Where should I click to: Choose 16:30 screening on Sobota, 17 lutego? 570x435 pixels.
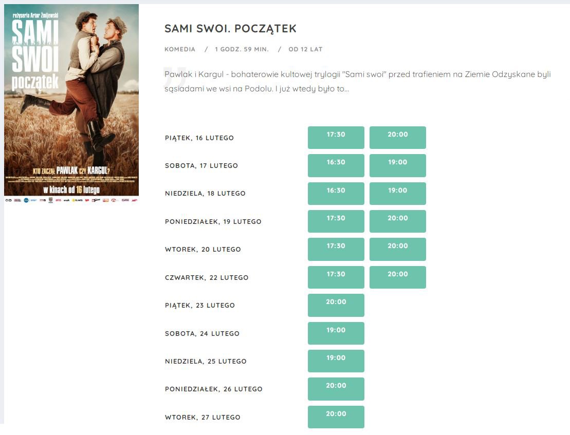(x=336, y=165)
